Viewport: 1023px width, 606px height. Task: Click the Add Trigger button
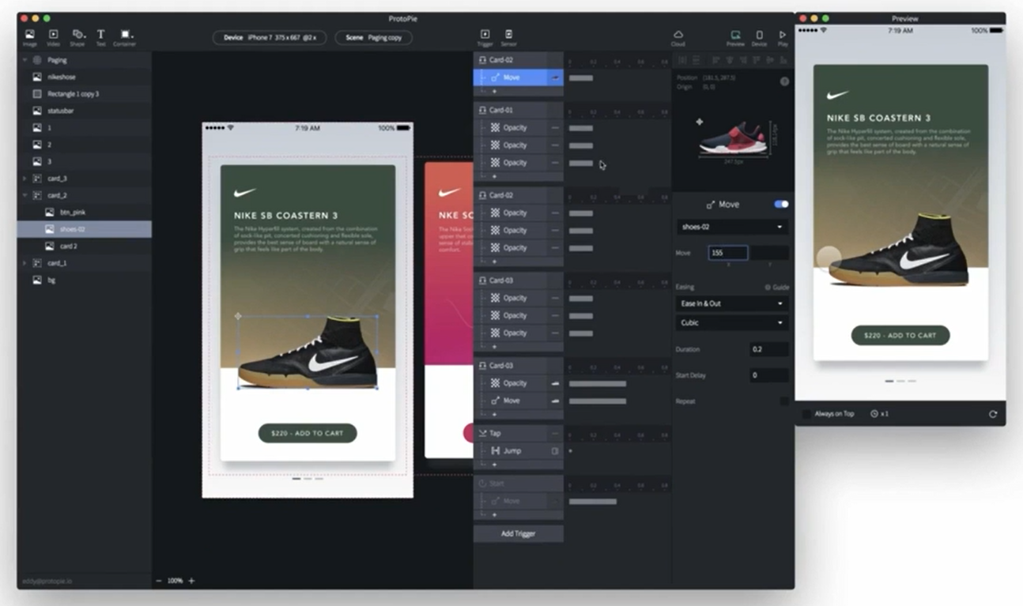click(x=519, y=534)
